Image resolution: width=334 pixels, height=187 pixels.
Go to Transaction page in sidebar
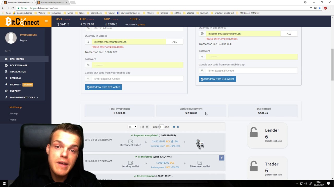(18, 72)
